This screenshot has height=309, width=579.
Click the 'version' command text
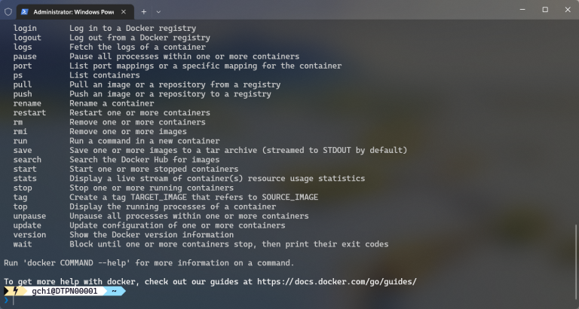pos(29,235)
